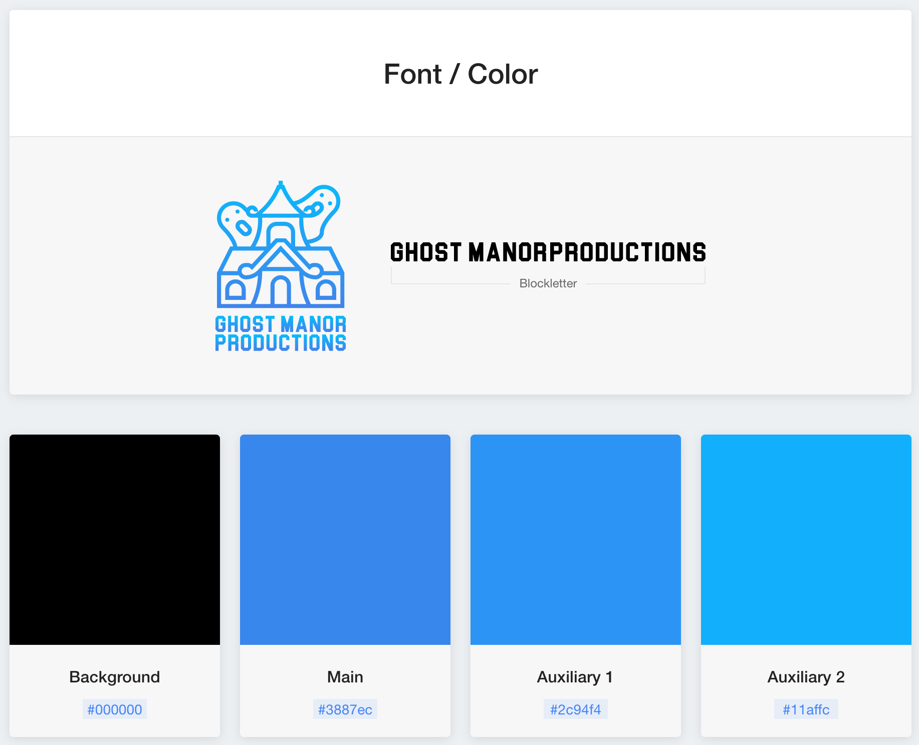919x745 pixels.
Task: Click the #2c94f4 hex value
Action: pos(576,709)
